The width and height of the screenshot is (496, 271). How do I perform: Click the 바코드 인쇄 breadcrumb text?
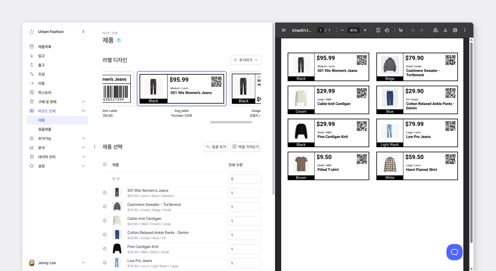[x=110, y=33]
